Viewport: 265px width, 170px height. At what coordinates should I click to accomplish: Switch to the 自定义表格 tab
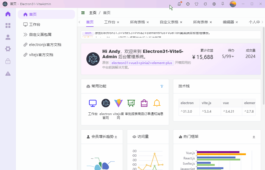tap(169, 22)
